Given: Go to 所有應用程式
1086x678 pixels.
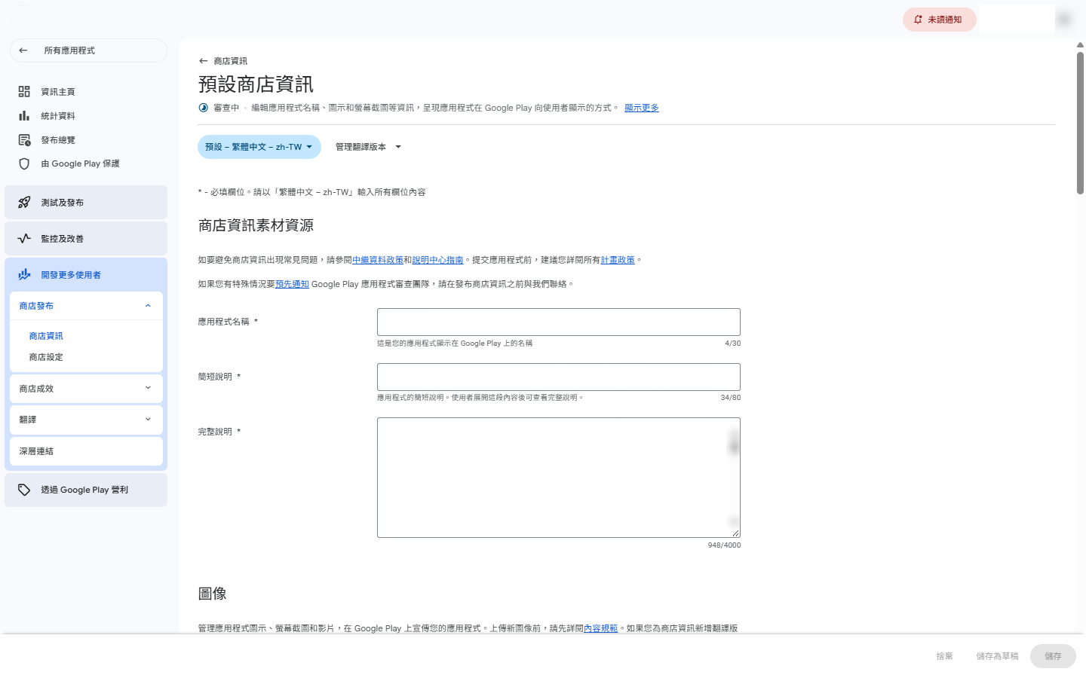Looking at the screenshot, I should click(88, 50).
